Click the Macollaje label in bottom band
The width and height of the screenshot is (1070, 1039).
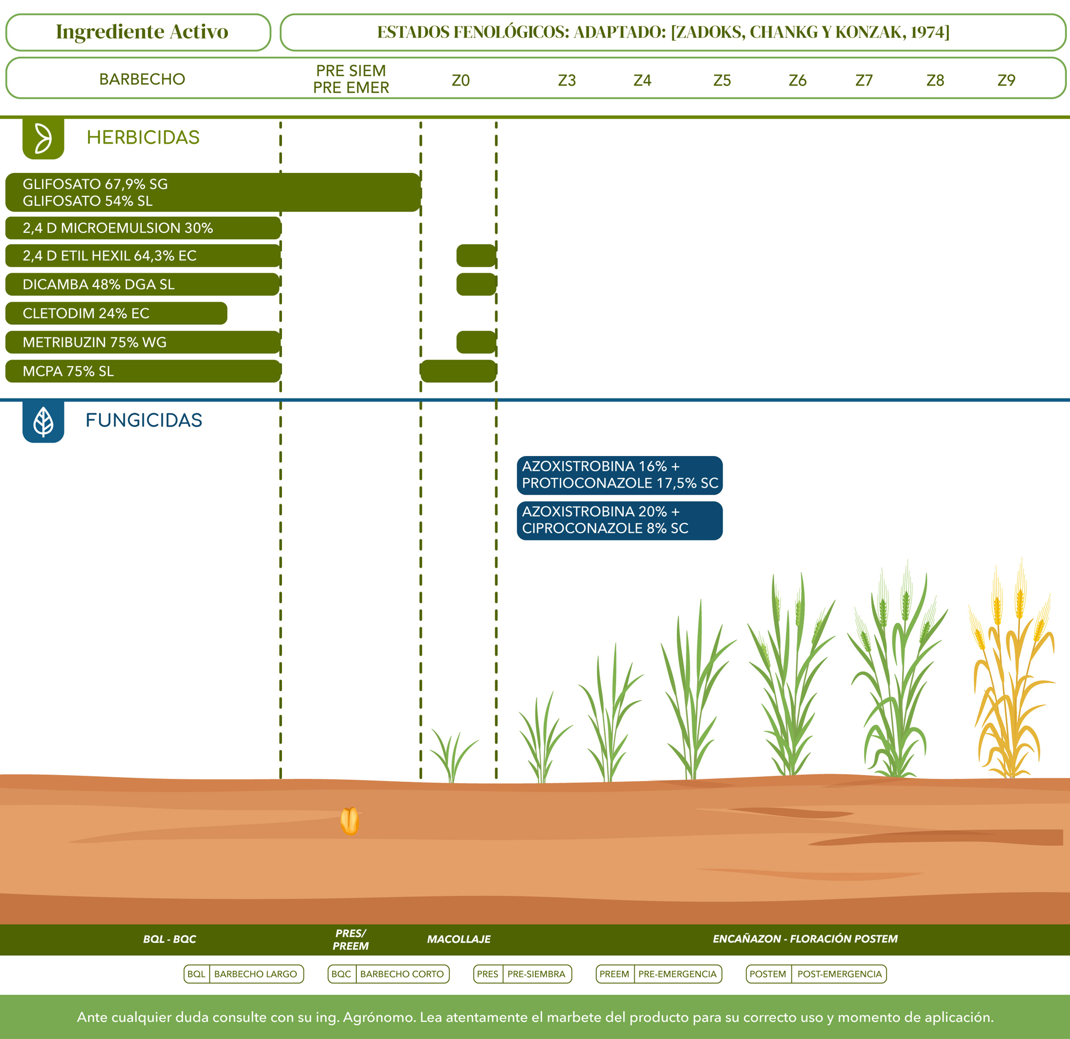click(x=458, y=939)
